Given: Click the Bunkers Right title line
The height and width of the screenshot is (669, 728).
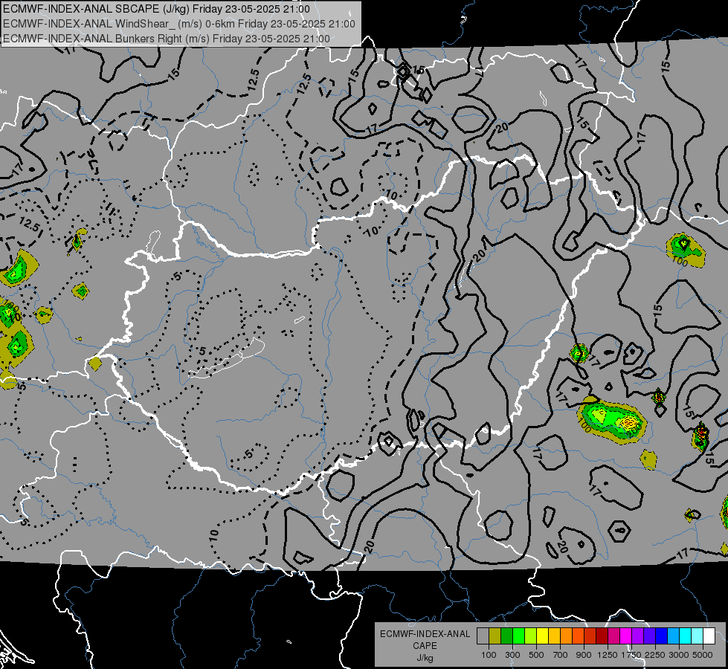Looking at the screenshot, I should coord(167,39).
